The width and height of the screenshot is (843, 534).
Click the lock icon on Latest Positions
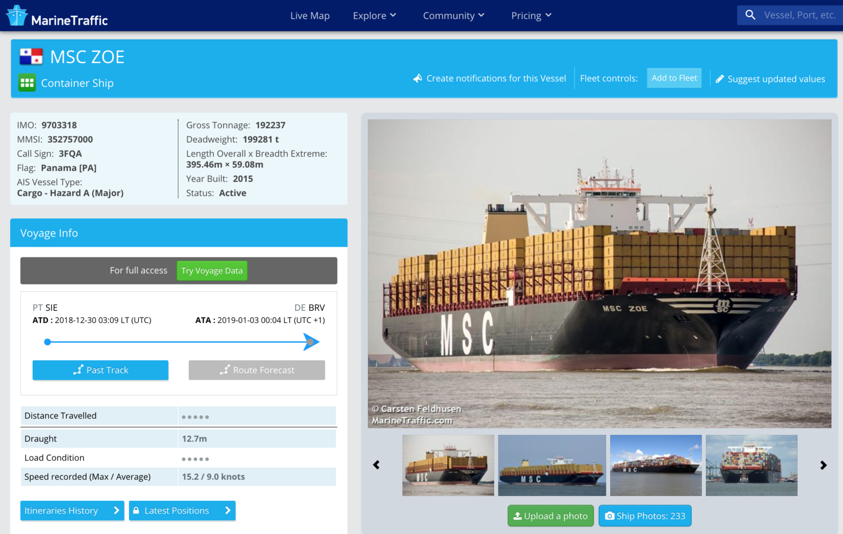coord(136,510)
